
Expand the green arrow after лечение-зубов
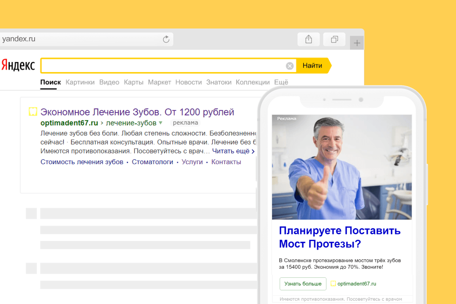pyautogui.click(x=160, y=123)
